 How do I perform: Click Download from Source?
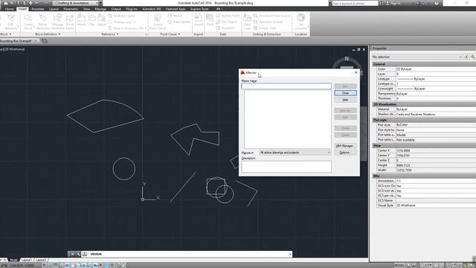coord(272,16)
